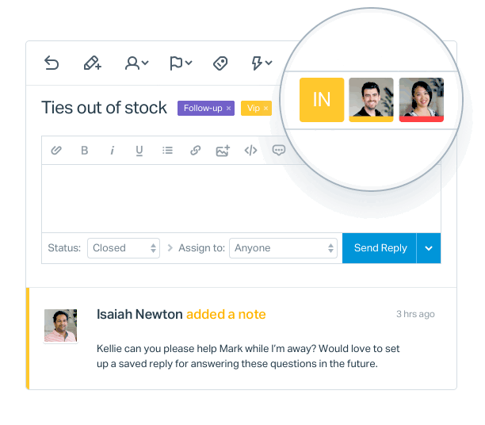
Task: Click the attachment paperclip icon
Action: point(56,151)
